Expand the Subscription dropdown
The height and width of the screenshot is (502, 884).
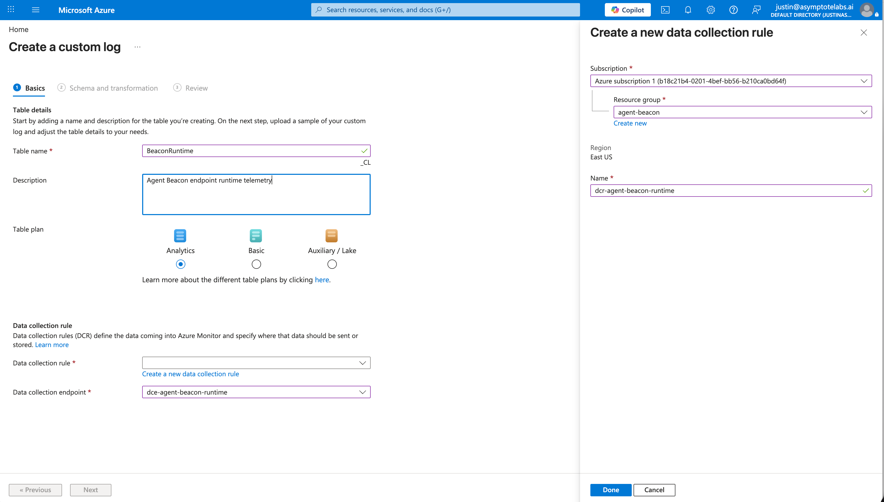(x=731, y=81)
